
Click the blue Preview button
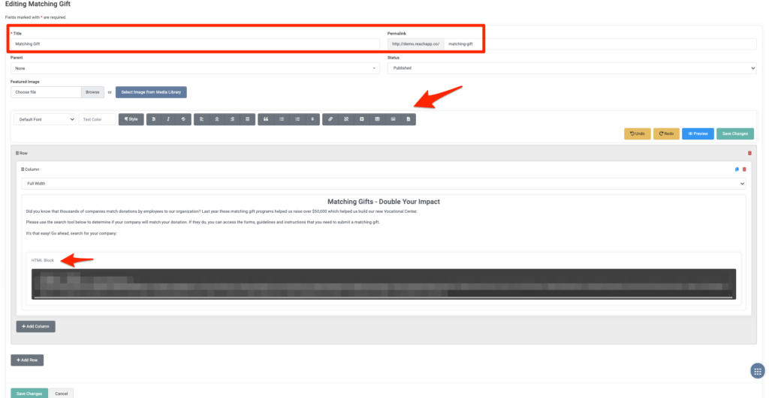[x=698, y=133]
